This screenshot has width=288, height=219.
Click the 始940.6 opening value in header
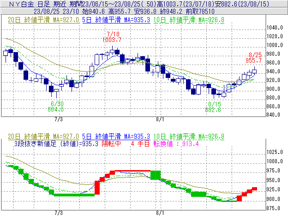pos(94,12)
